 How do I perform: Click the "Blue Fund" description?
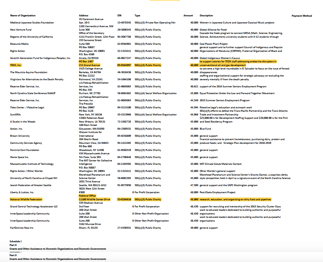click(x=205, y=129)
